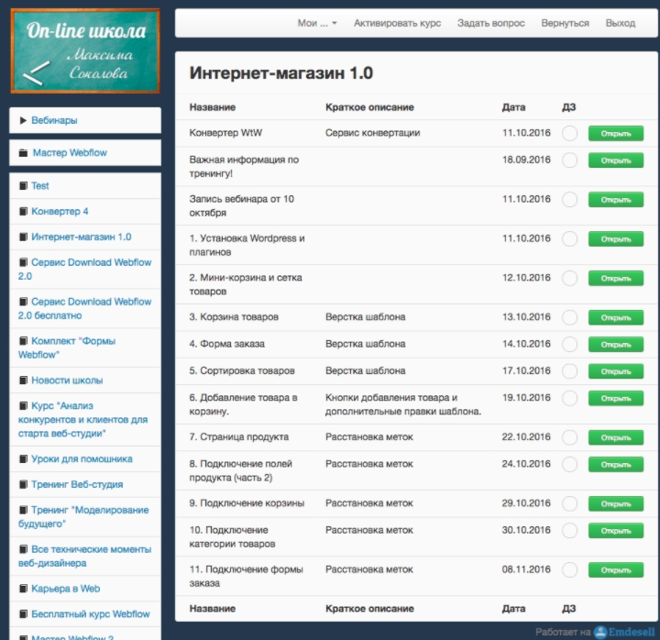This screenshot has height=640, width=660.
Task: Click the folder icon beside Мастер Webflow
Action: [x=24, y=153]
